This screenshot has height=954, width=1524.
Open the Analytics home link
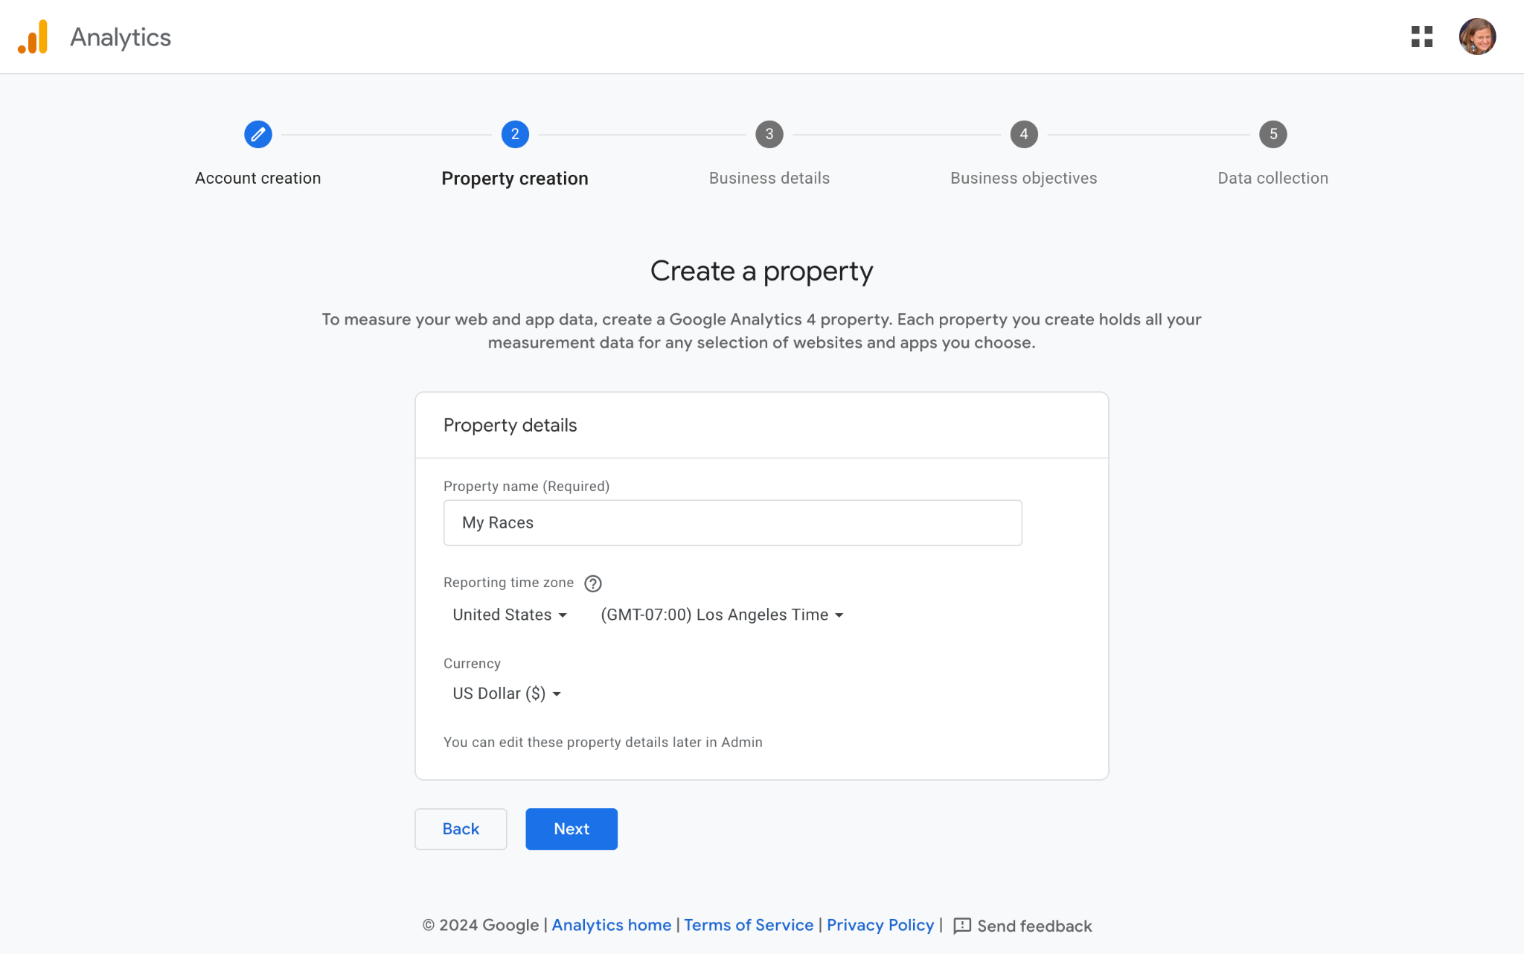click(611, 925)
